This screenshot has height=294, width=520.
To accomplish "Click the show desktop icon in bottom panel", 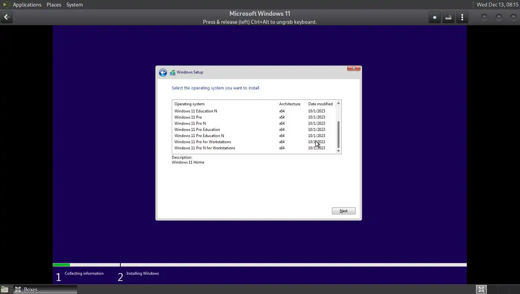I will pos(5,289).
